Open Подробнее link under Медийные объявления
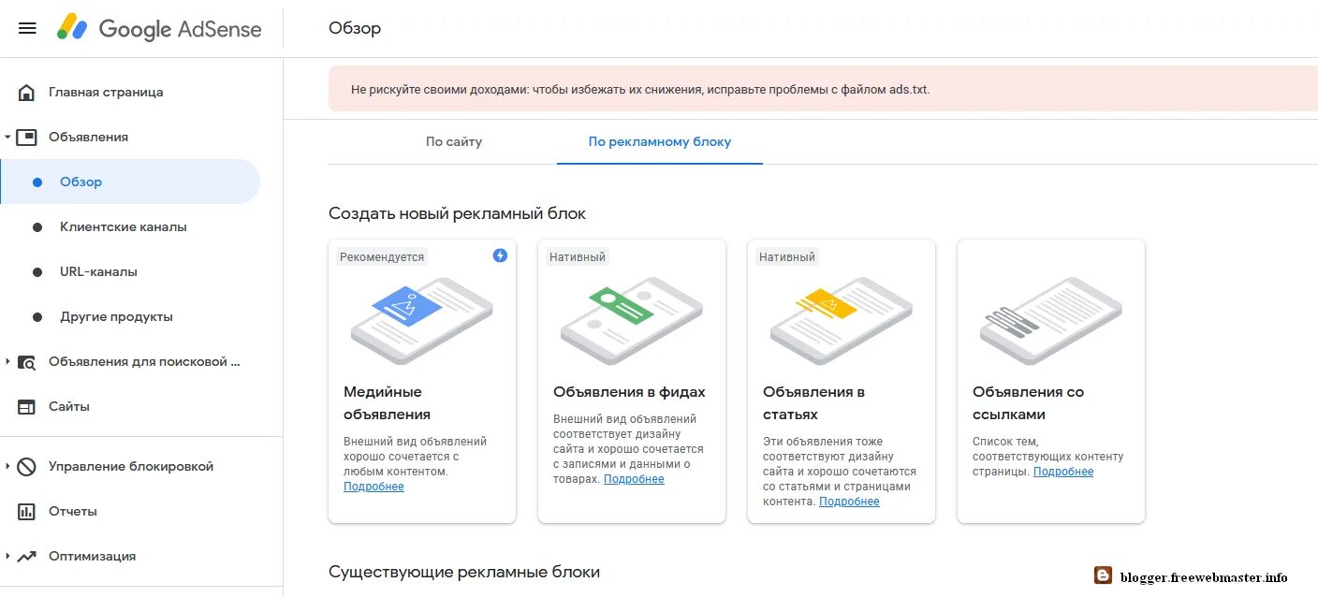 [373, 487]
